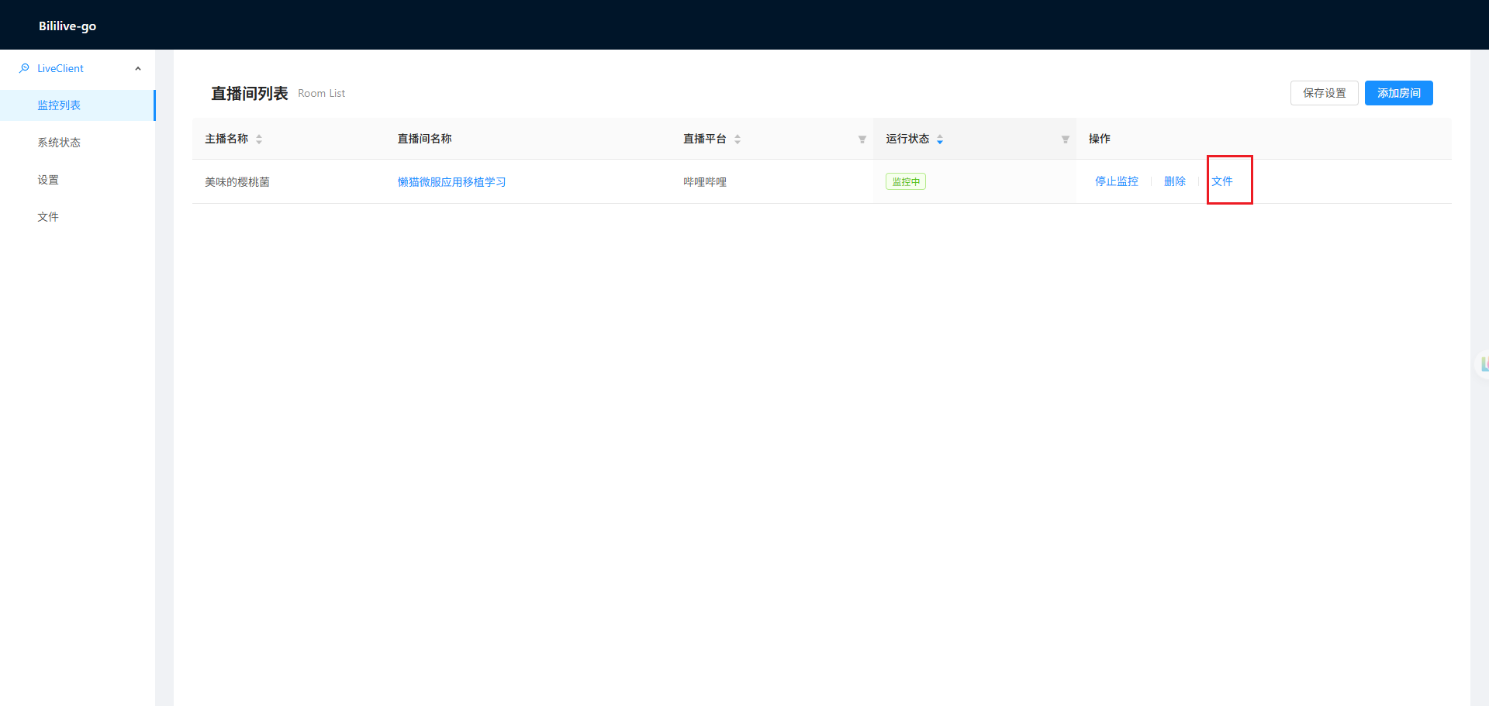Open the 运行状态 column filter icon

pos(1066,139)
